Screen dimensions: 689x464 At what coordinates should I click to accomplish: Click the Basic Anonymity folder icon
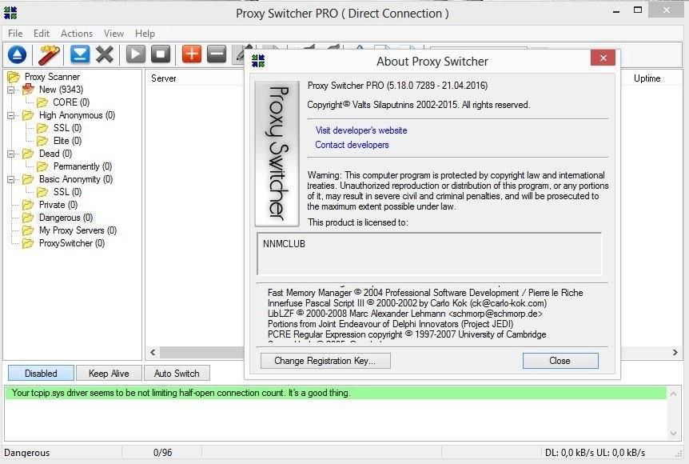tap(28, 179)
